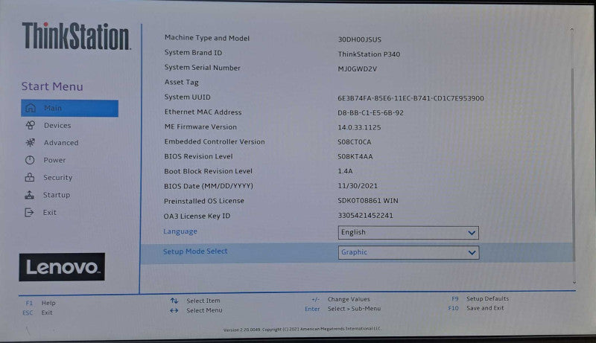Click ME firmware version 14.0.33.1125

[x=359, y=127]
